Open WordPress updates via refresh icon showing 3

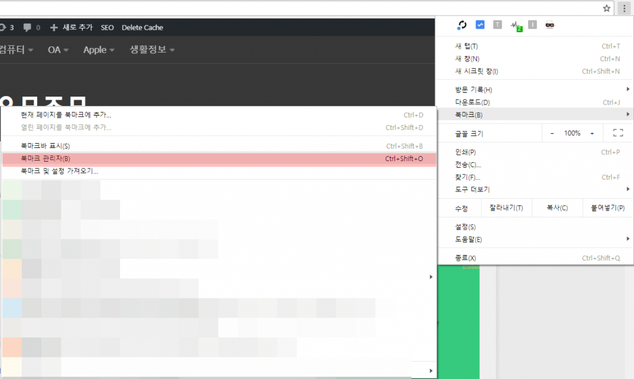(x=7, y=27)
